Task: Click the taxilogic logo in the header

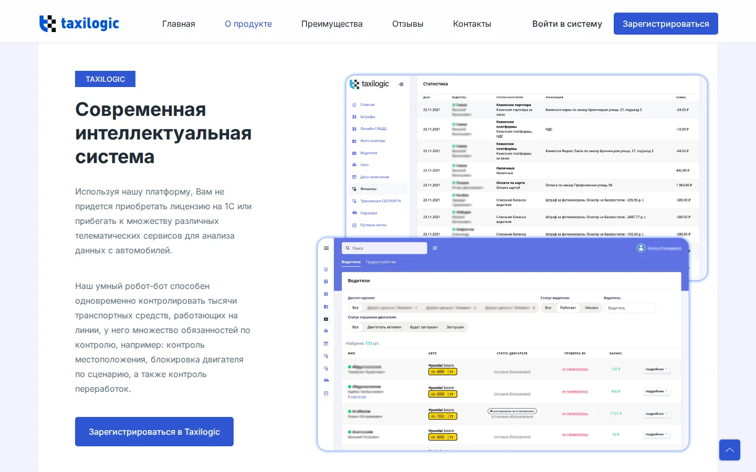Action: point(79,24)
